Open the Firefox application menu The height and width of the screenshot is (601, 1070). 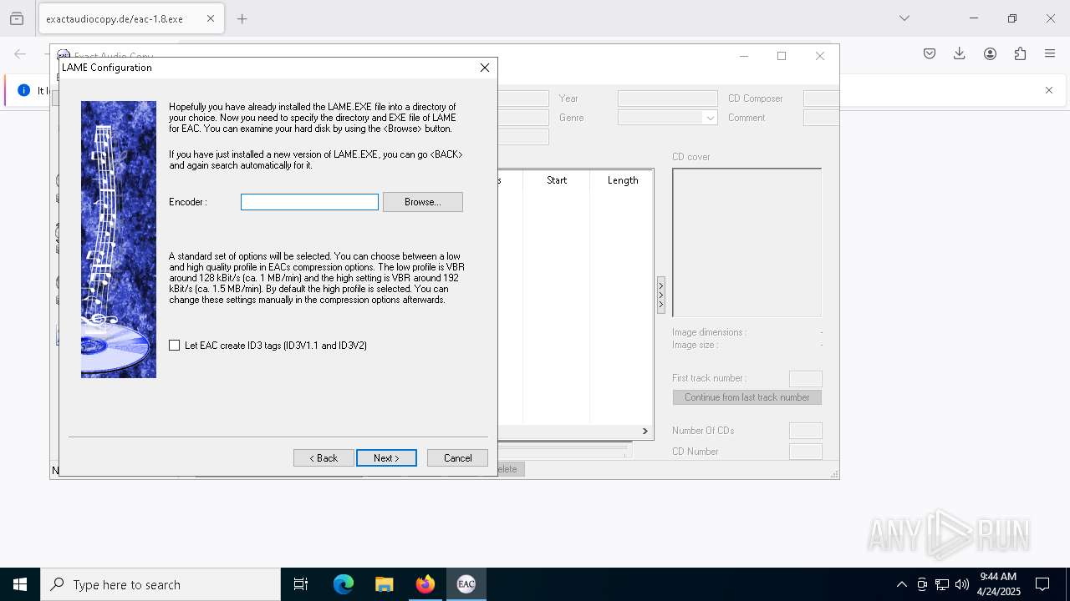point(1050,53)
